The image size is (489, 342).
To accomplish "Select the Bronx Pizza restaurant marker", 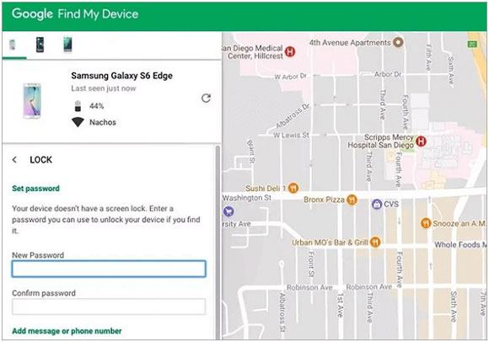I will click(352, 200).
